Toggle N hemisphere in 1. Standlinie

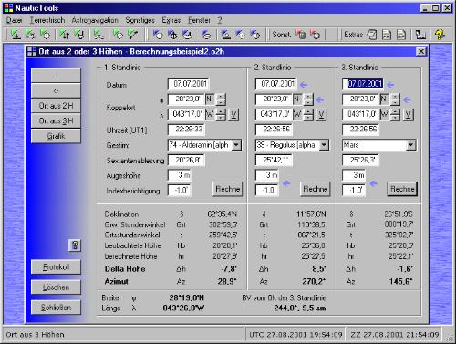pos(209,99)
